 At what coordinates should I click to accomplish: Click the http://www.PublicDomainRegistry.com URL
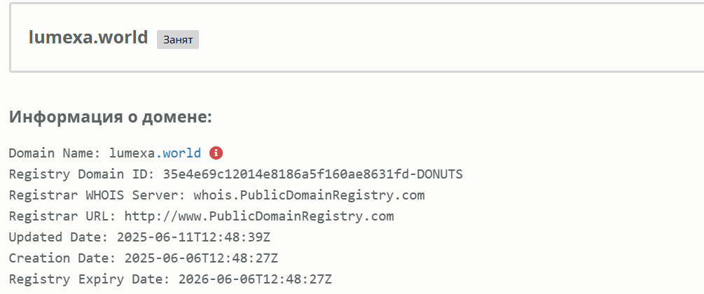[x=259, y=216]
